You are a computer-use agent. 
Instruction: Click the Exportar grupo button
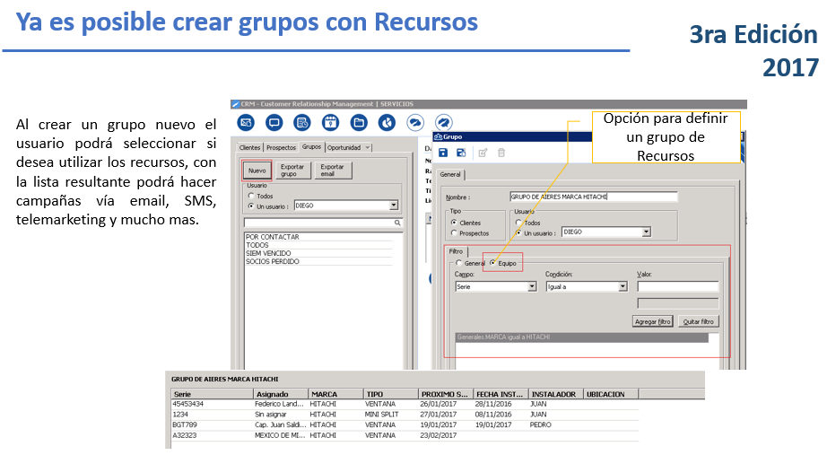click(x=292, y=171)
